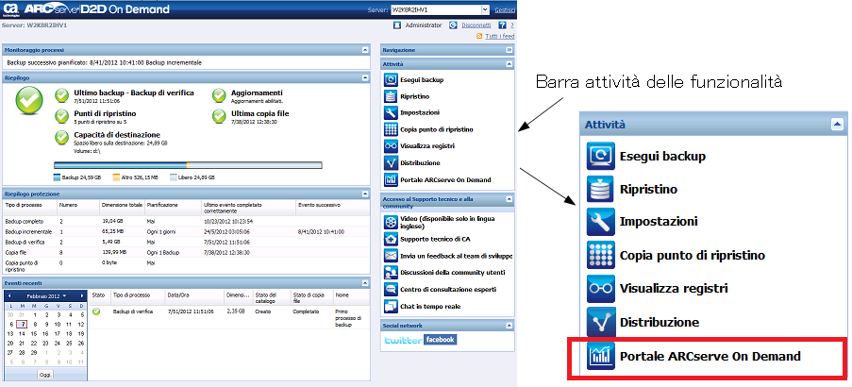Click the Data/Ora column header
This screenshot has width=852, height=387.
(x=194, y=295)
